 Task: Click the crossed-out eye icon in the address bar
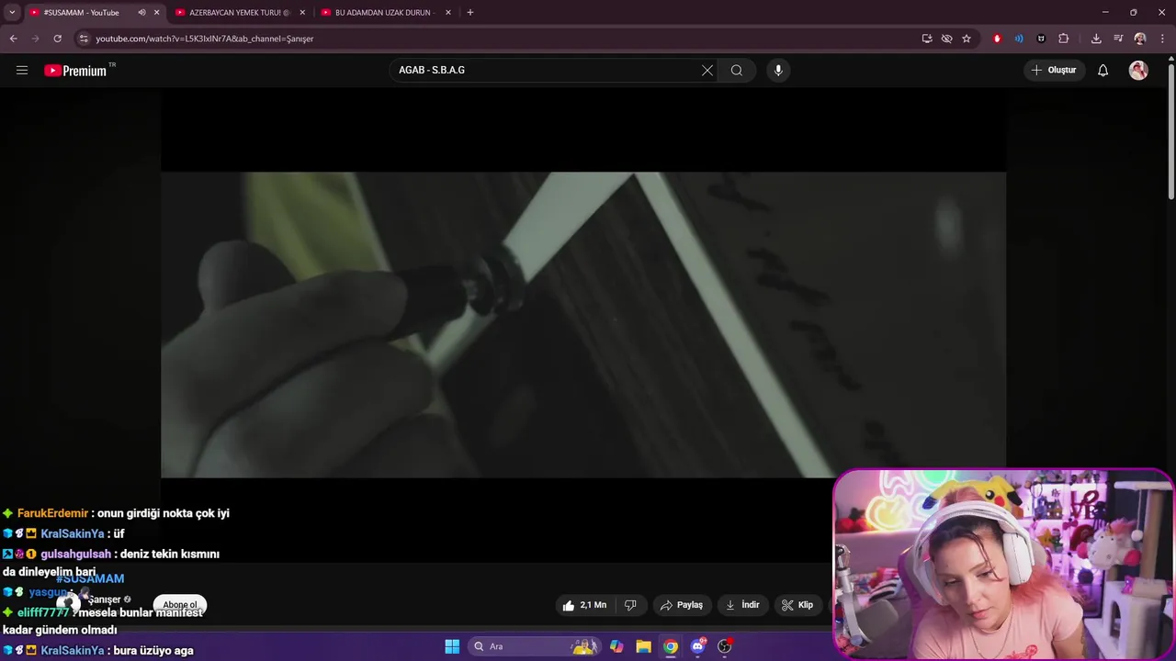(x=947, y=39)
